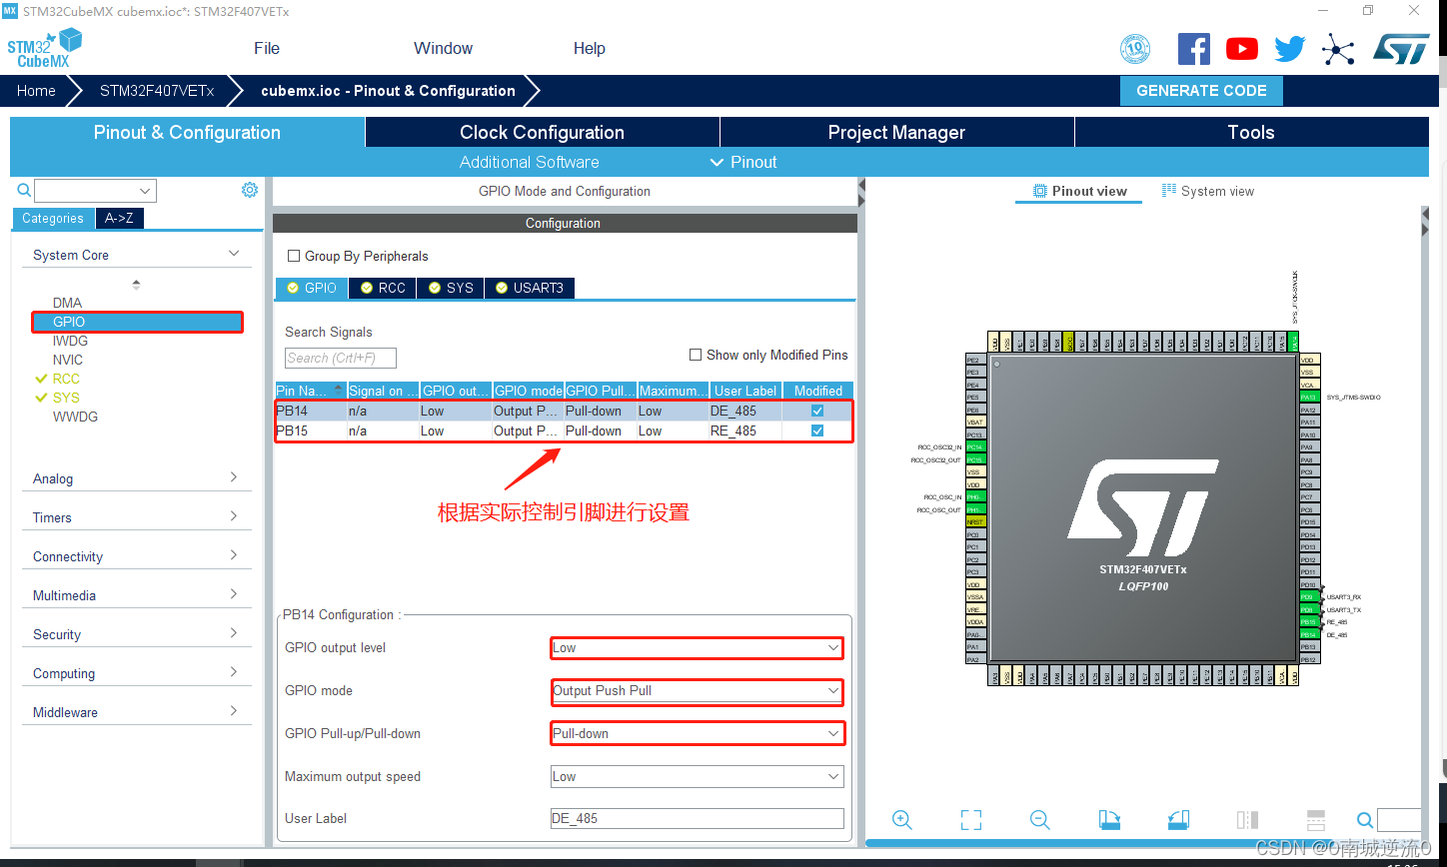The height and width of the screenshot is (867, 1447).
Task: Click the Pinout view chip icon
Action: tap(1040, 191)
